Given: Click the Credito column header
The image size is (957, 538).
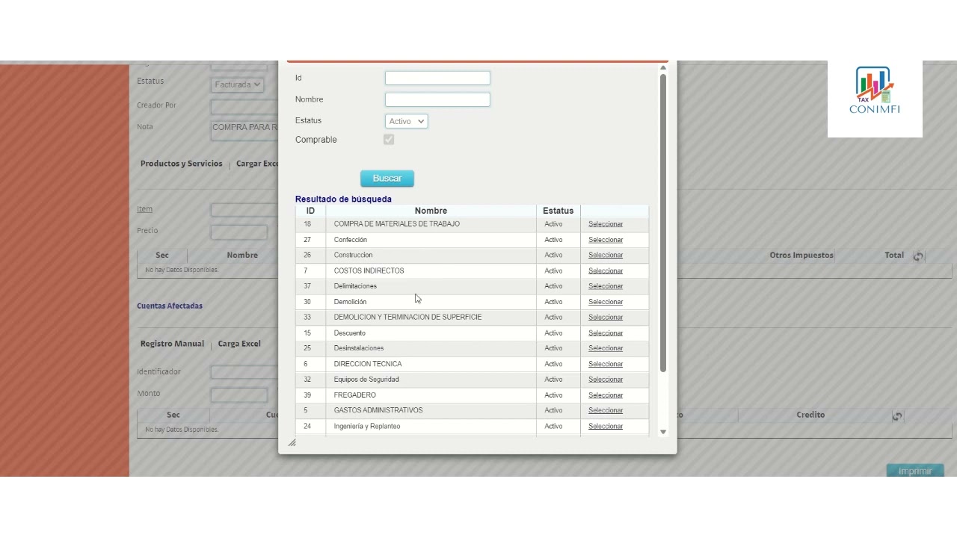Looking at the screenshot, I should (x=810, y=415).
